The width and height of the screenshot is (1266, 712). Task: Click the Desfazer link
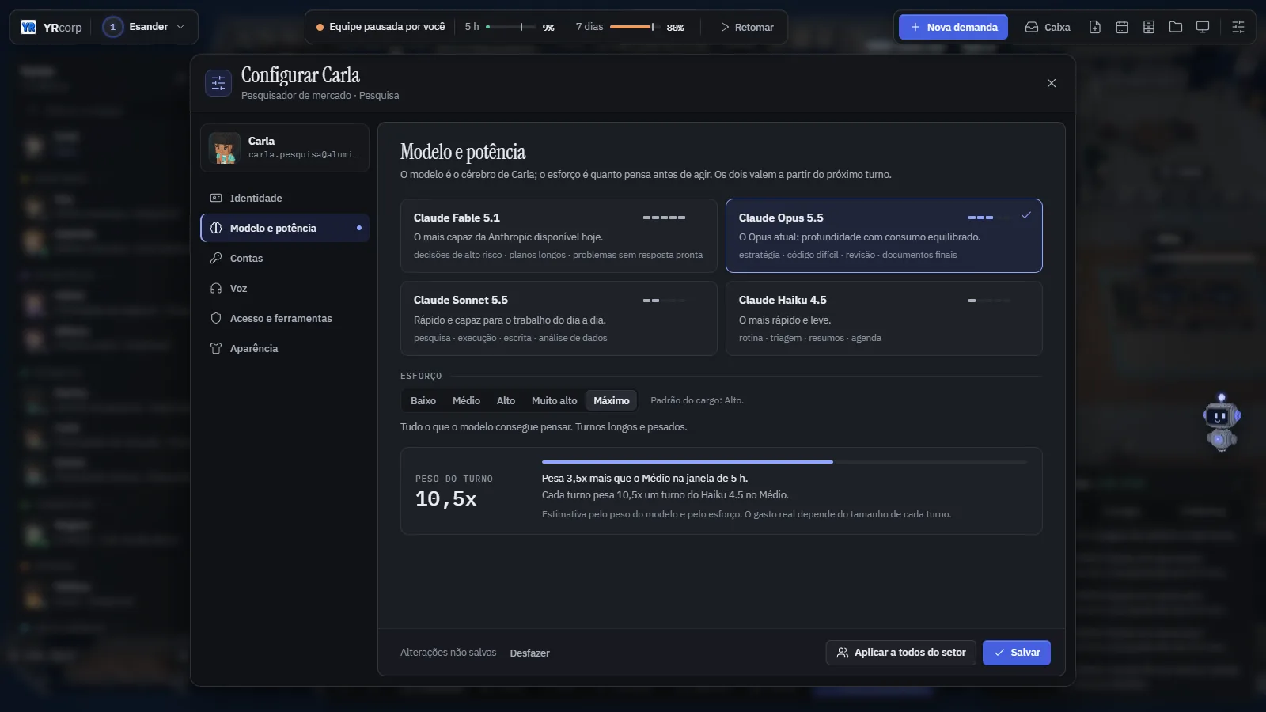tap(529, 653)
